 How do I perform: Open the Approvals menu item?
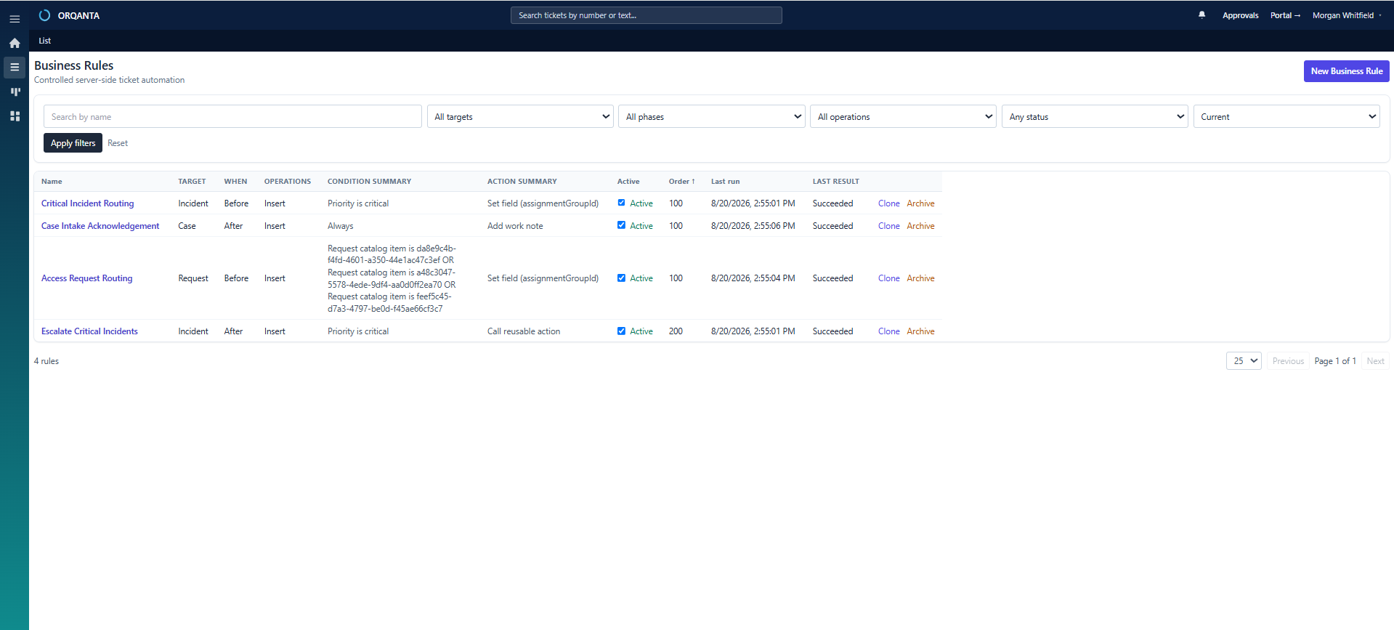(x=1240, y=15)
